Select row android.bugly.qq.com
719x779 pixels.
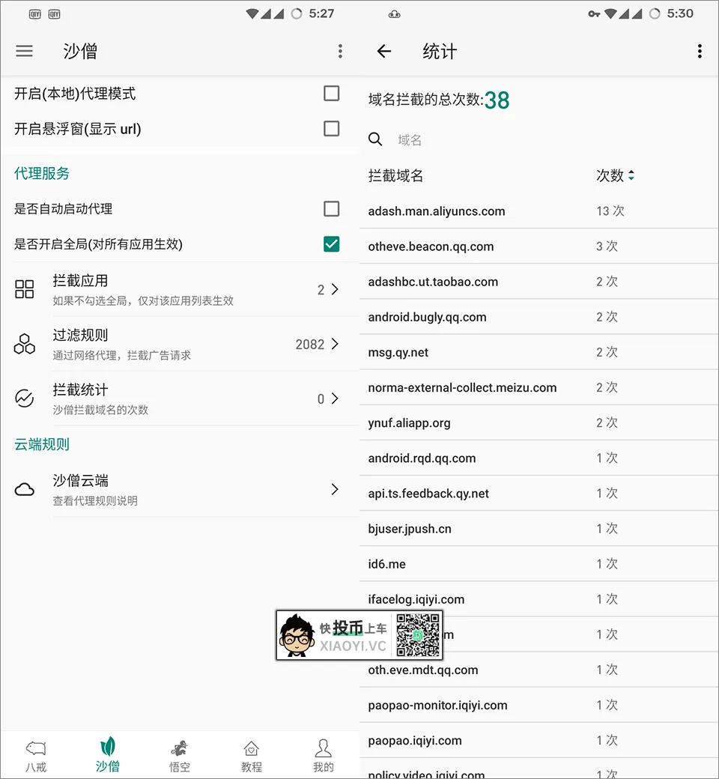539,317
